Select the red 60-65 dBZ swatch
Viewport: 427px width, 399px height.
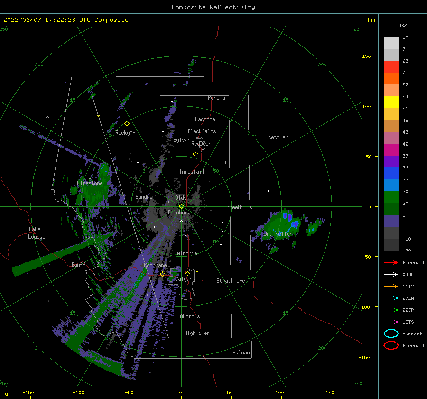click(391, 67)
